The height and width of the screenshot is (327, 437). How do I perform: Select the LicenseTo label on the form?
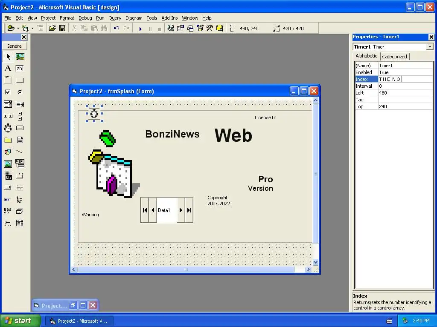265,118
